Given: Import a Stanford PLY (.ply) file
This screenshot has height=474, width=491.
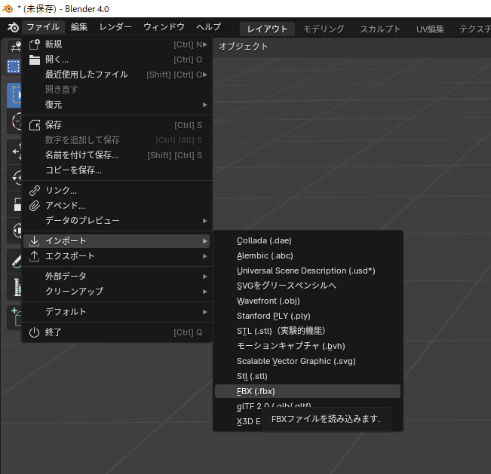Looking at the screenshot, I should pos(308,316).
